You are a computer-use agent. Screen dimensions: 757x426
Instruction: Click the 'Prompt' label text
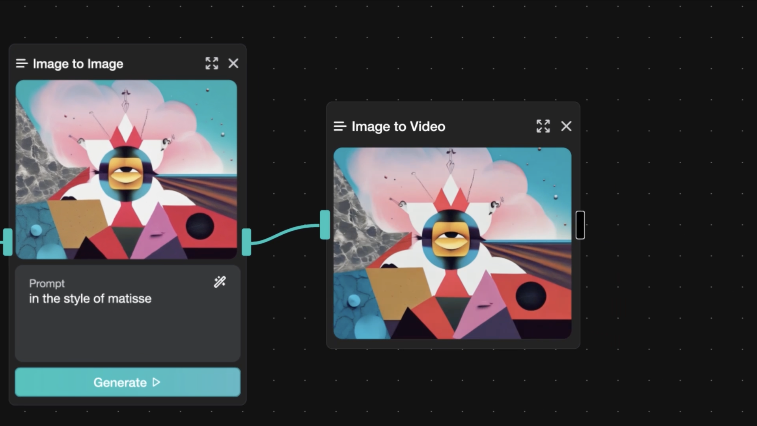coord(47,283)
